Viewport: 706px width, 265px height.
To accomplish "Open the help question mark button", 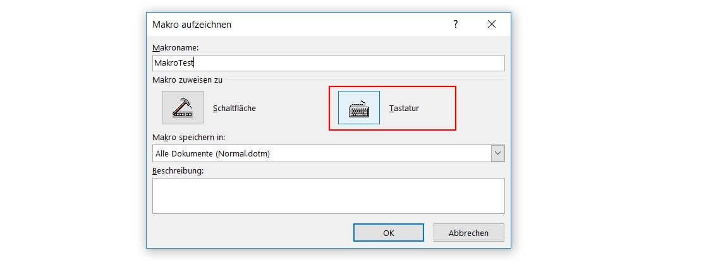I will click(456, 24).
